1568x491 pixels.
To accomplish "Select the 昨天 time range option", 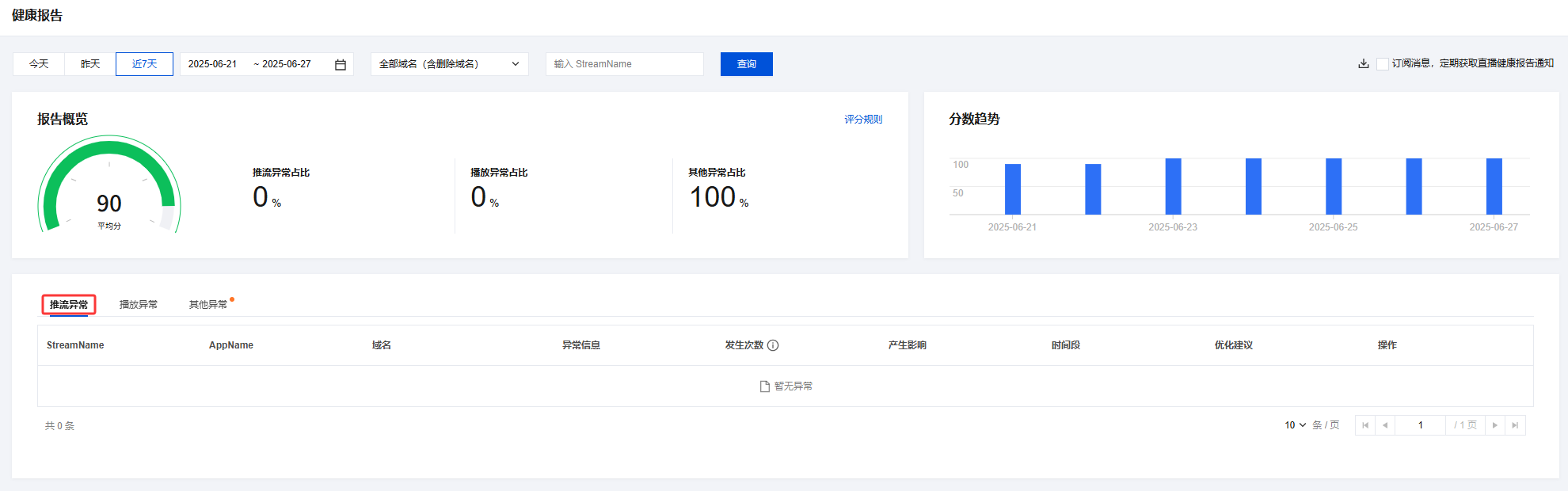I will coord(90,64).
